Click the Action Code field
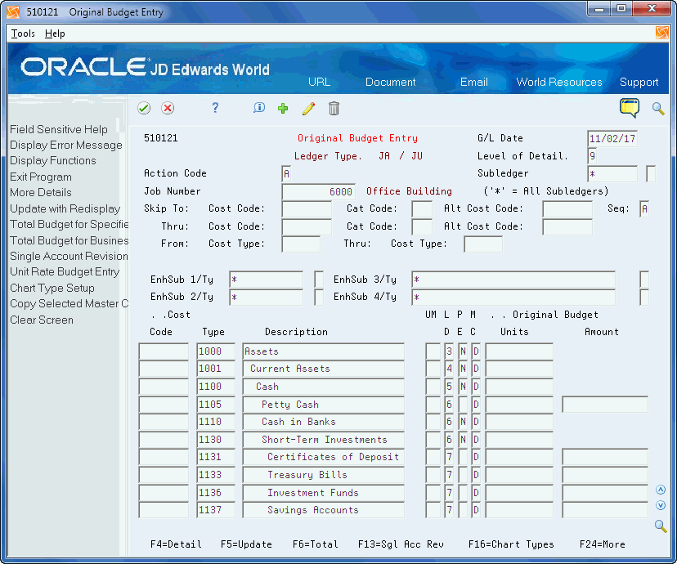The image size is (677, 564). pos(286,174)
